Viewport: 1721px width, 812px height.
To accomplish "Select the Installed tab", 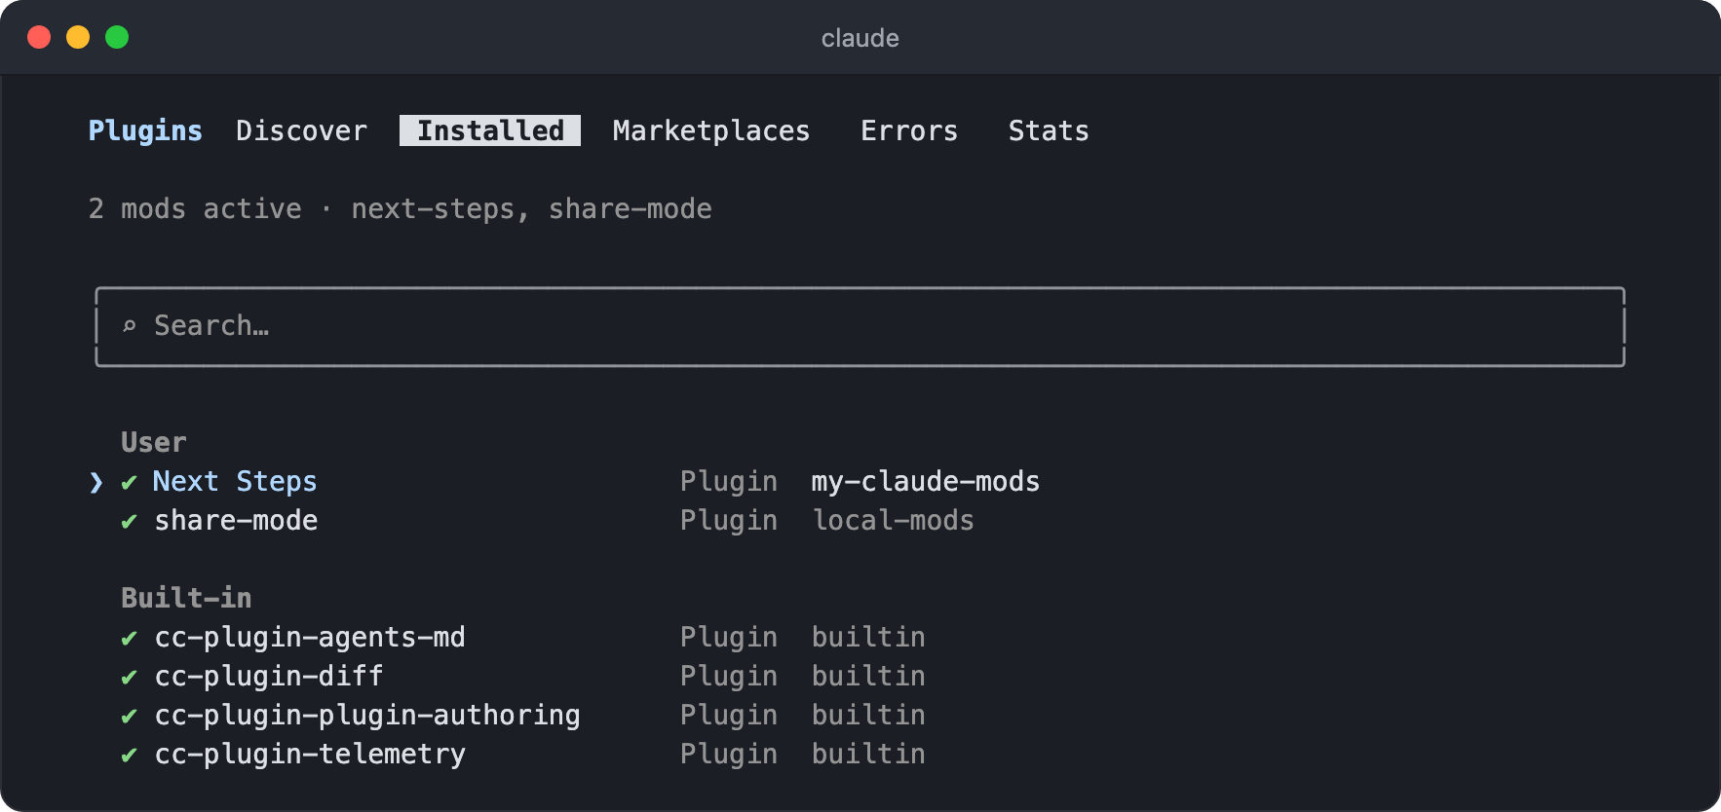I will click(x=490, y=130).
